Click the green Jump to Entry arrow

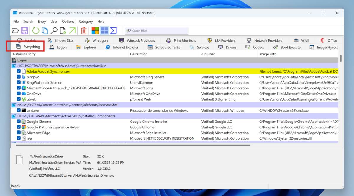[72, 31]
